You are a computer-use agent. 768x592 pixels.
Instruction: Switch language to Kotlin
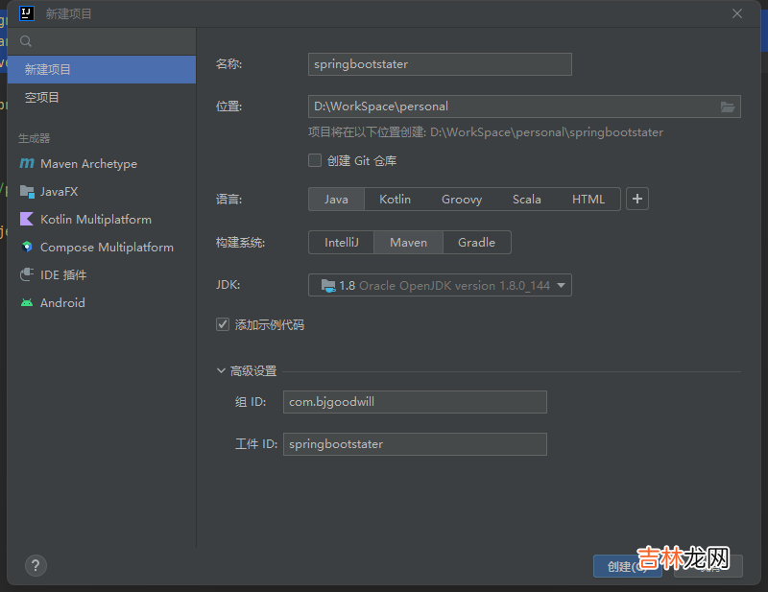pyautogui.click(x=395, y=200)
